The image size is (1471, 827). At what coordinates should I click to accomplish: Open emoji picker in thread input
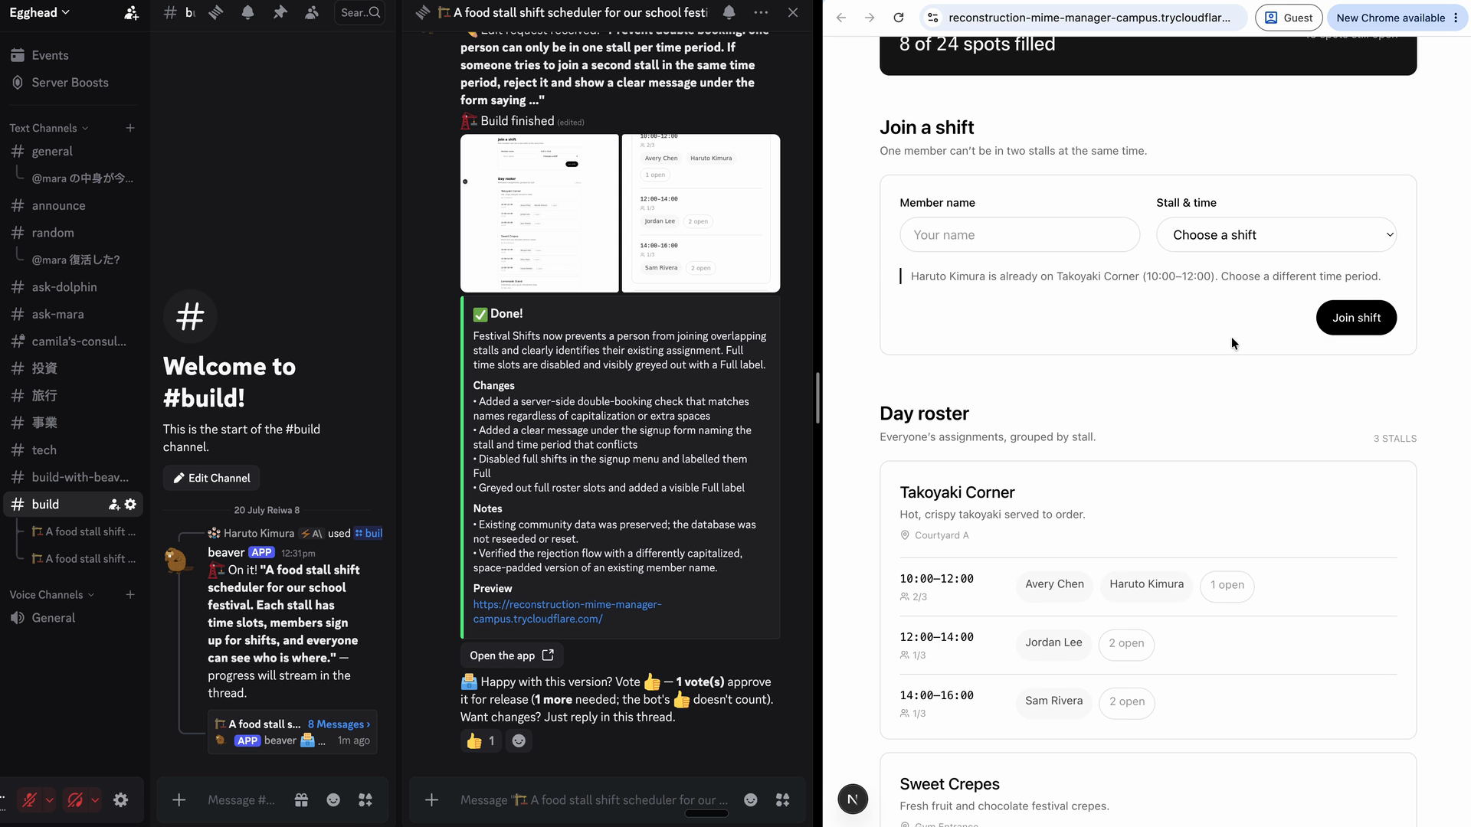point(751,799)
